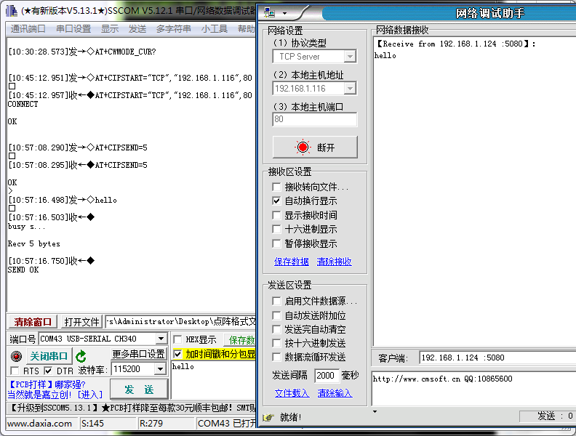Enable 按十六进制发送 checkbox

tap(276, 343)
